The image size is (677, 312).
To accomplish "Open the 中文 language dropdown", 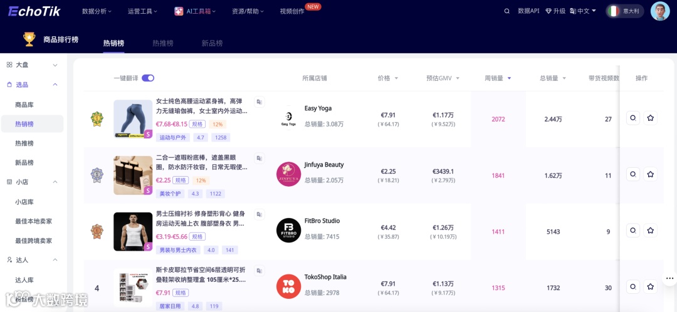I will [583, 11].
